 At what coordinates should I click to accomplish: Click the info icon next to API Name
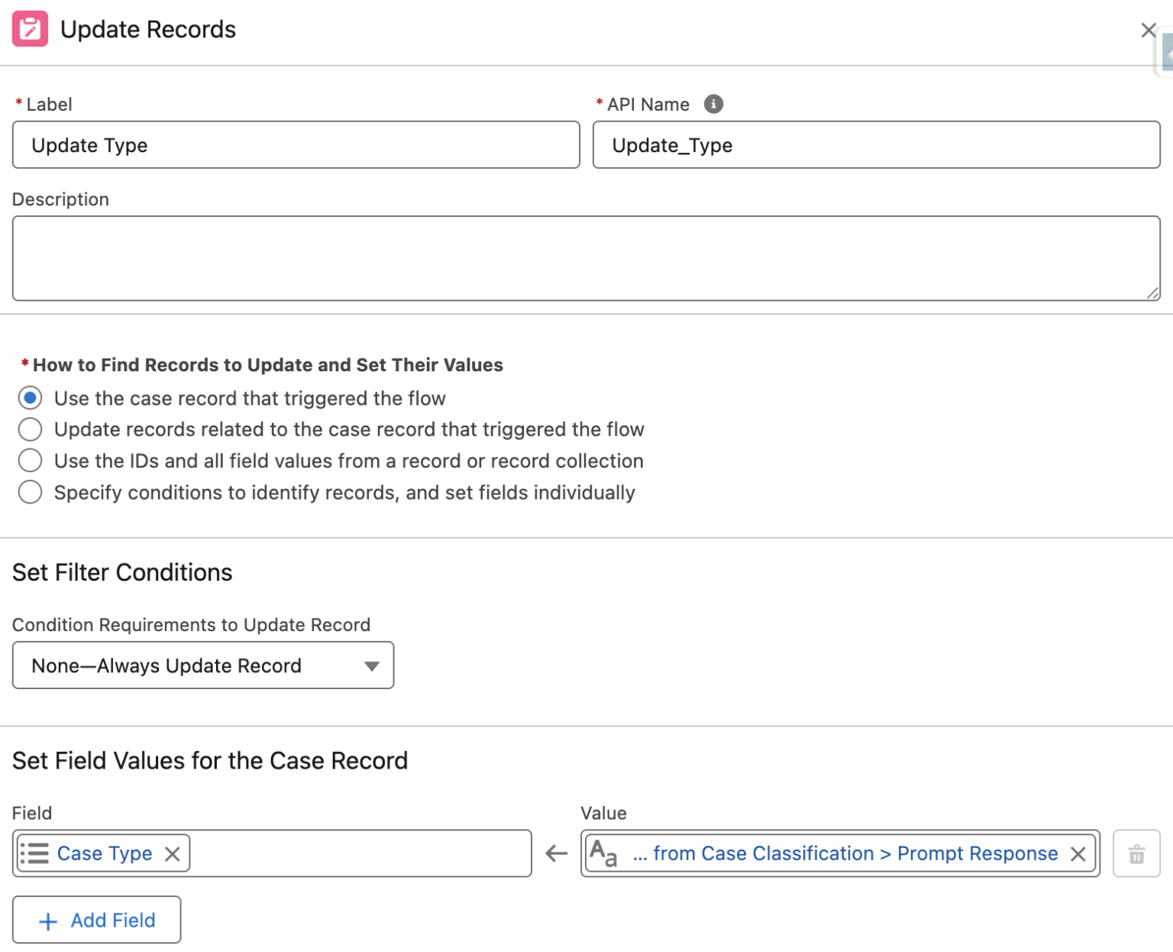(x=715, y=105)
